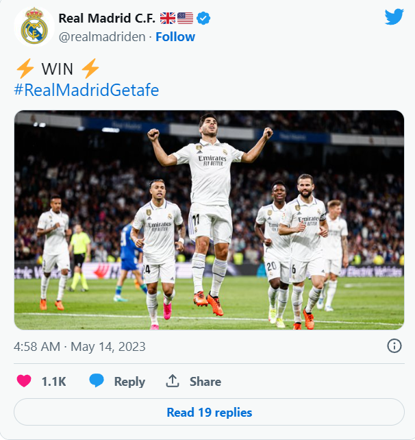Open Read 19 replies
The image size is (415, 440).
click(x=209, y=412)
